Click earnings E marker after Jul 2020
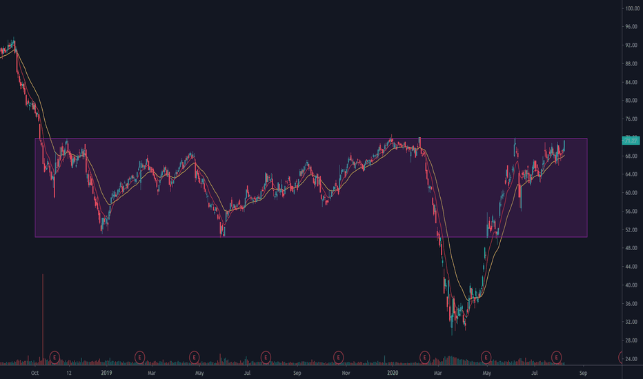The width and height of the screenshot is (643, 379). point(557,357)
